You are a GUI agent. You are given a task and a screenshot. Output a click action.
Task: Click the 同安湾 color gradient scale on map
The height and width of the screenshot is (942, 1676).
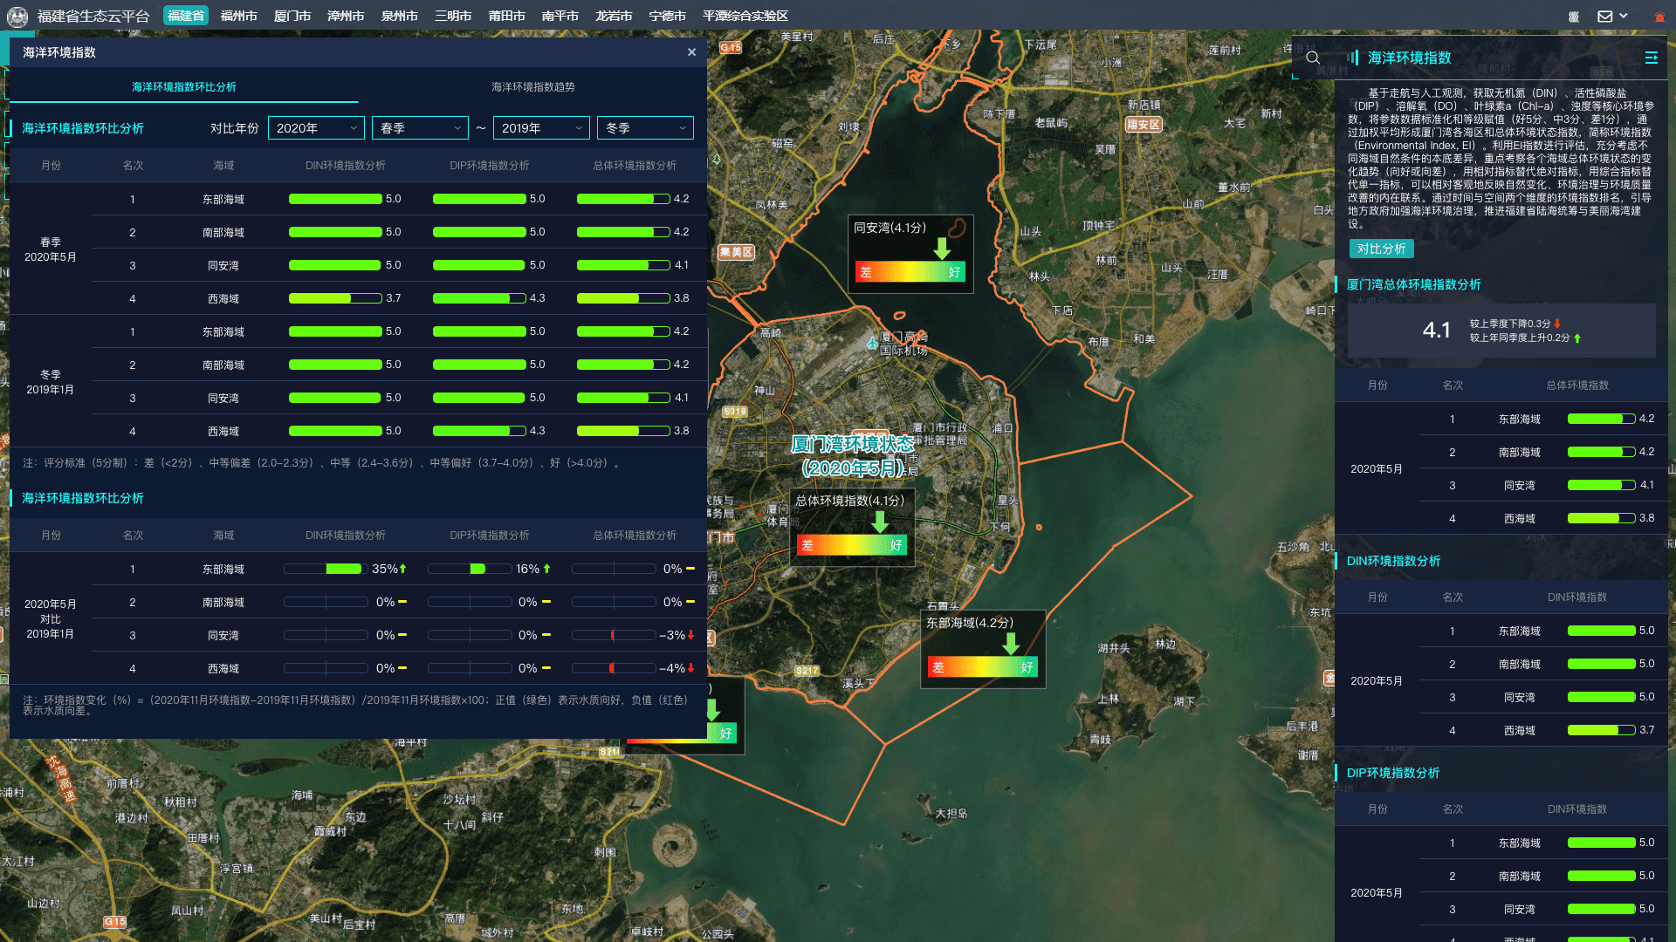pyautogui.click(x=910, y=272)
